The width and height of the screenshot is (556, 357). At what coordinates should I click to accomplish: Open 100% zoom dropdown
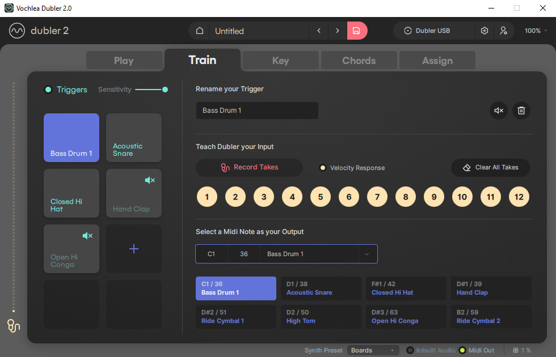(536, 31)
